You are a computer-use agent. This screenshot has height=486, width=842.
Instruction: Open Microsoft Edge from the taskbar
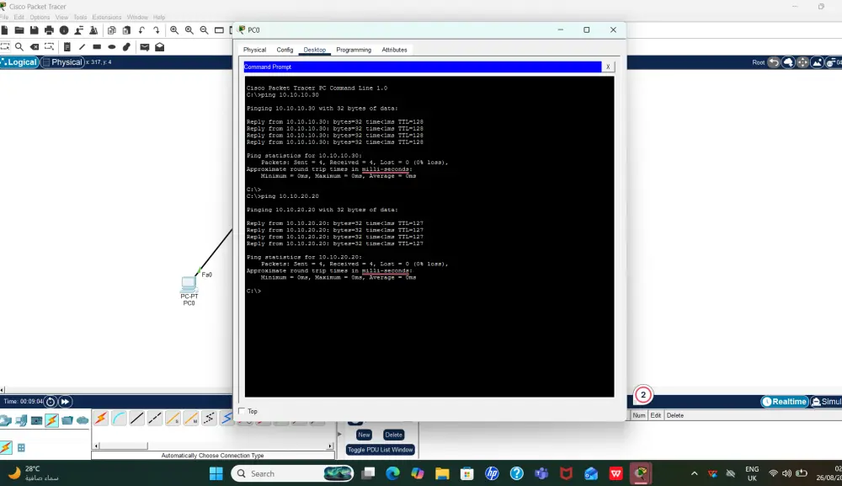point(392,473)
